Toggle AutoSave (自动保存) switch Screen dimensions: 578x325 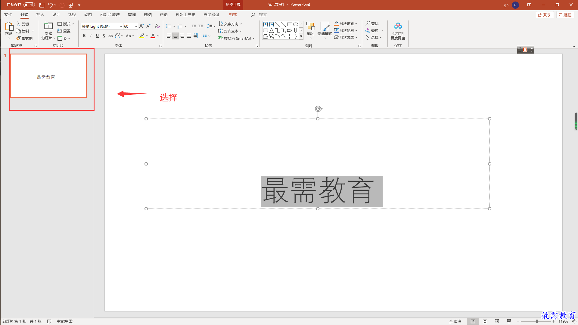tap(29, 5)
